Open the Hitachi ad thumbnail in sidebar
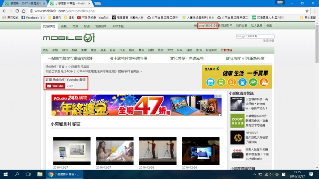Image resolution: width=319 pixels, height=179 pixels. pyautogui.click(x=237, y=104)
